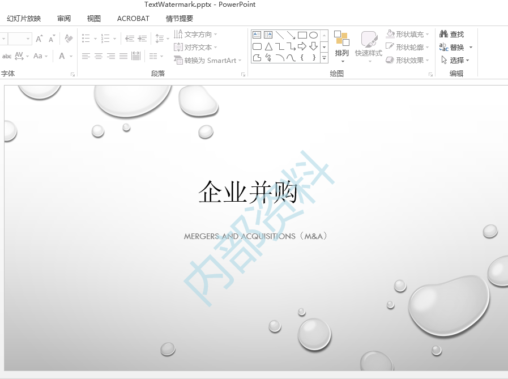This screenshot has height=379, width=508.
Task: Click the 替换 replace button
Action: tap(451, 48)
